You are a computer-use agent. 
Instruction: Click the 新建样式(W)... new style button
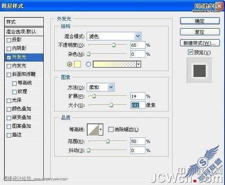(x=200, y=43)
